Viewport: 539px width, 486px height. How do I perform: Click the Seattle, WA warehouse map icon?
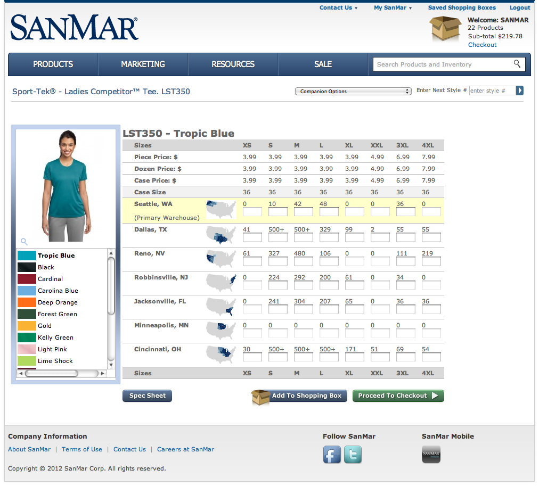pyautogui.click(x=221, y=210)
